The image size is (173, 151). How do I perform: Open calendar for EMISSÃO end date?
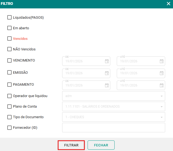click(x=162, y=73)
